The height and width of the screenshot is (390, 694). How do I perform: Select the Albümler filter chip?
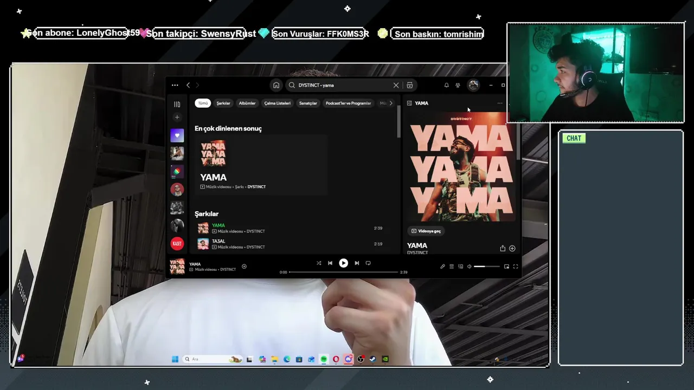point(247,103)
